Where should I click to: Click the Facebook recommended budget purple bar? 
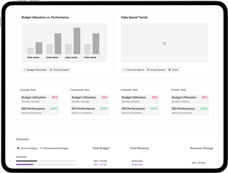pos(25,164)
